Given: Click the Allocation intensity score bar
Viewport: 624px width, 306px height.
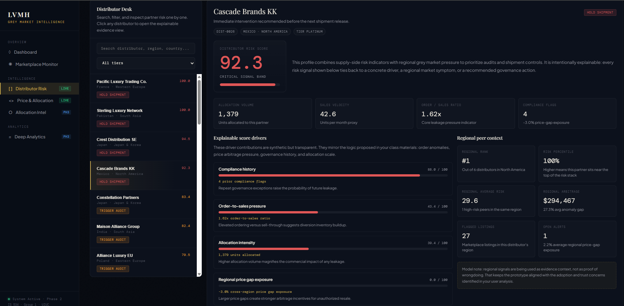Looking at the screenshot, I should 333,249.
